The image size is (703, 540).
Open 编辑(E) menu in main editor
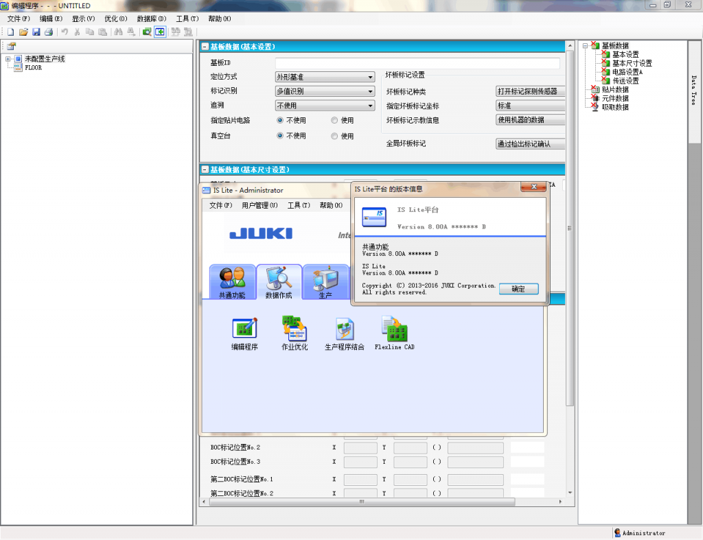(x=51, y=19)
